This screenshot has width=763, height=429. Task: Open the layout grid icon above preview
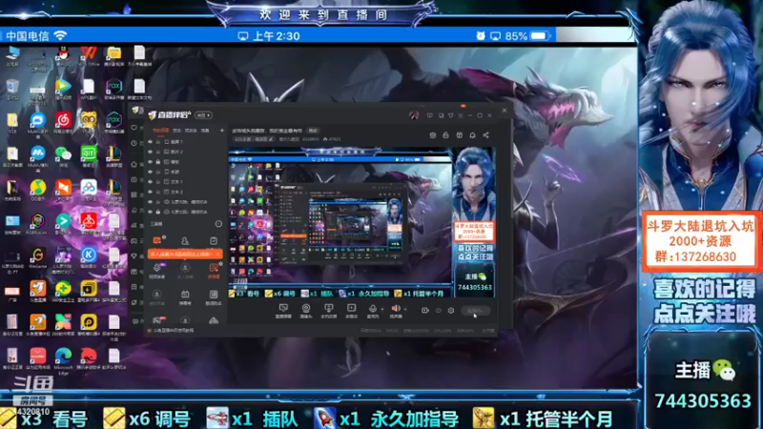tap(460, 135)
